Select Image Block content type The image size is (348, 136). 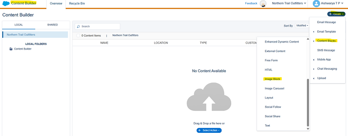click(273, 79)
